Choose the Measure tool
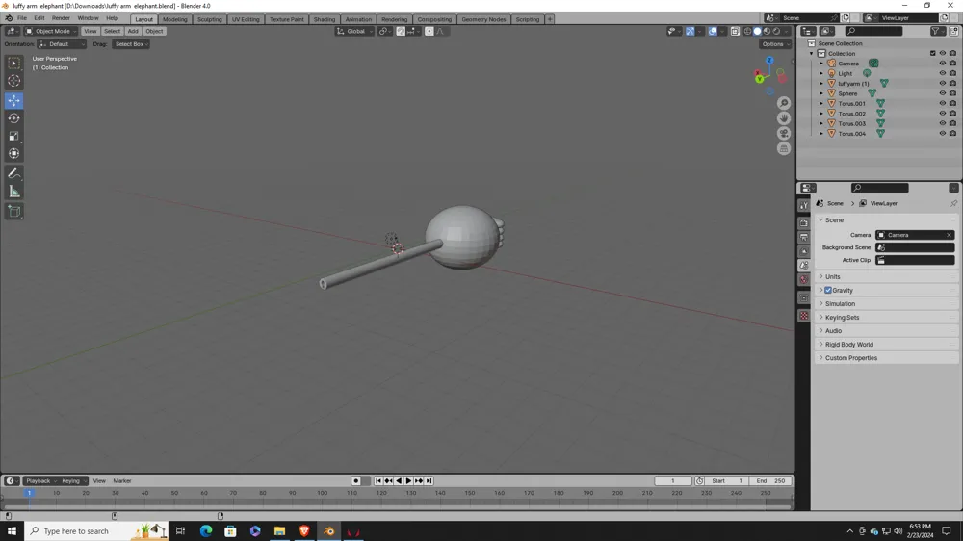This screenshot has height=541, width=963. (x=14, y=192)
